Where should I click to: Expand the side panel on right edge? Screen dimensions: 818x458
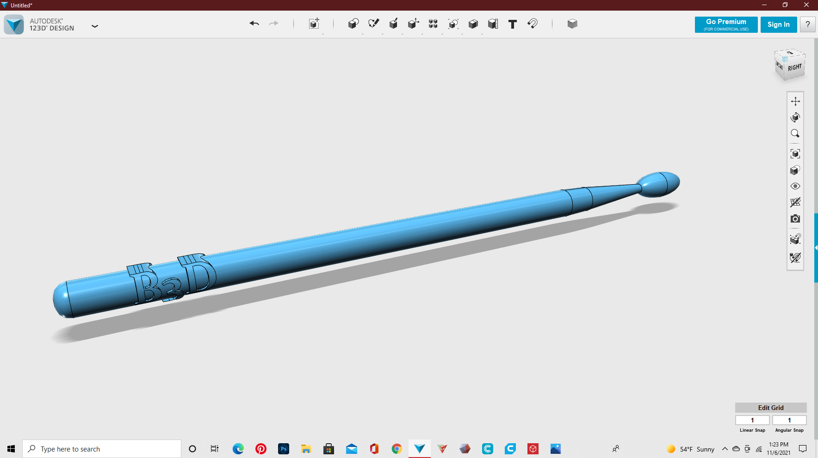[816, 248]
